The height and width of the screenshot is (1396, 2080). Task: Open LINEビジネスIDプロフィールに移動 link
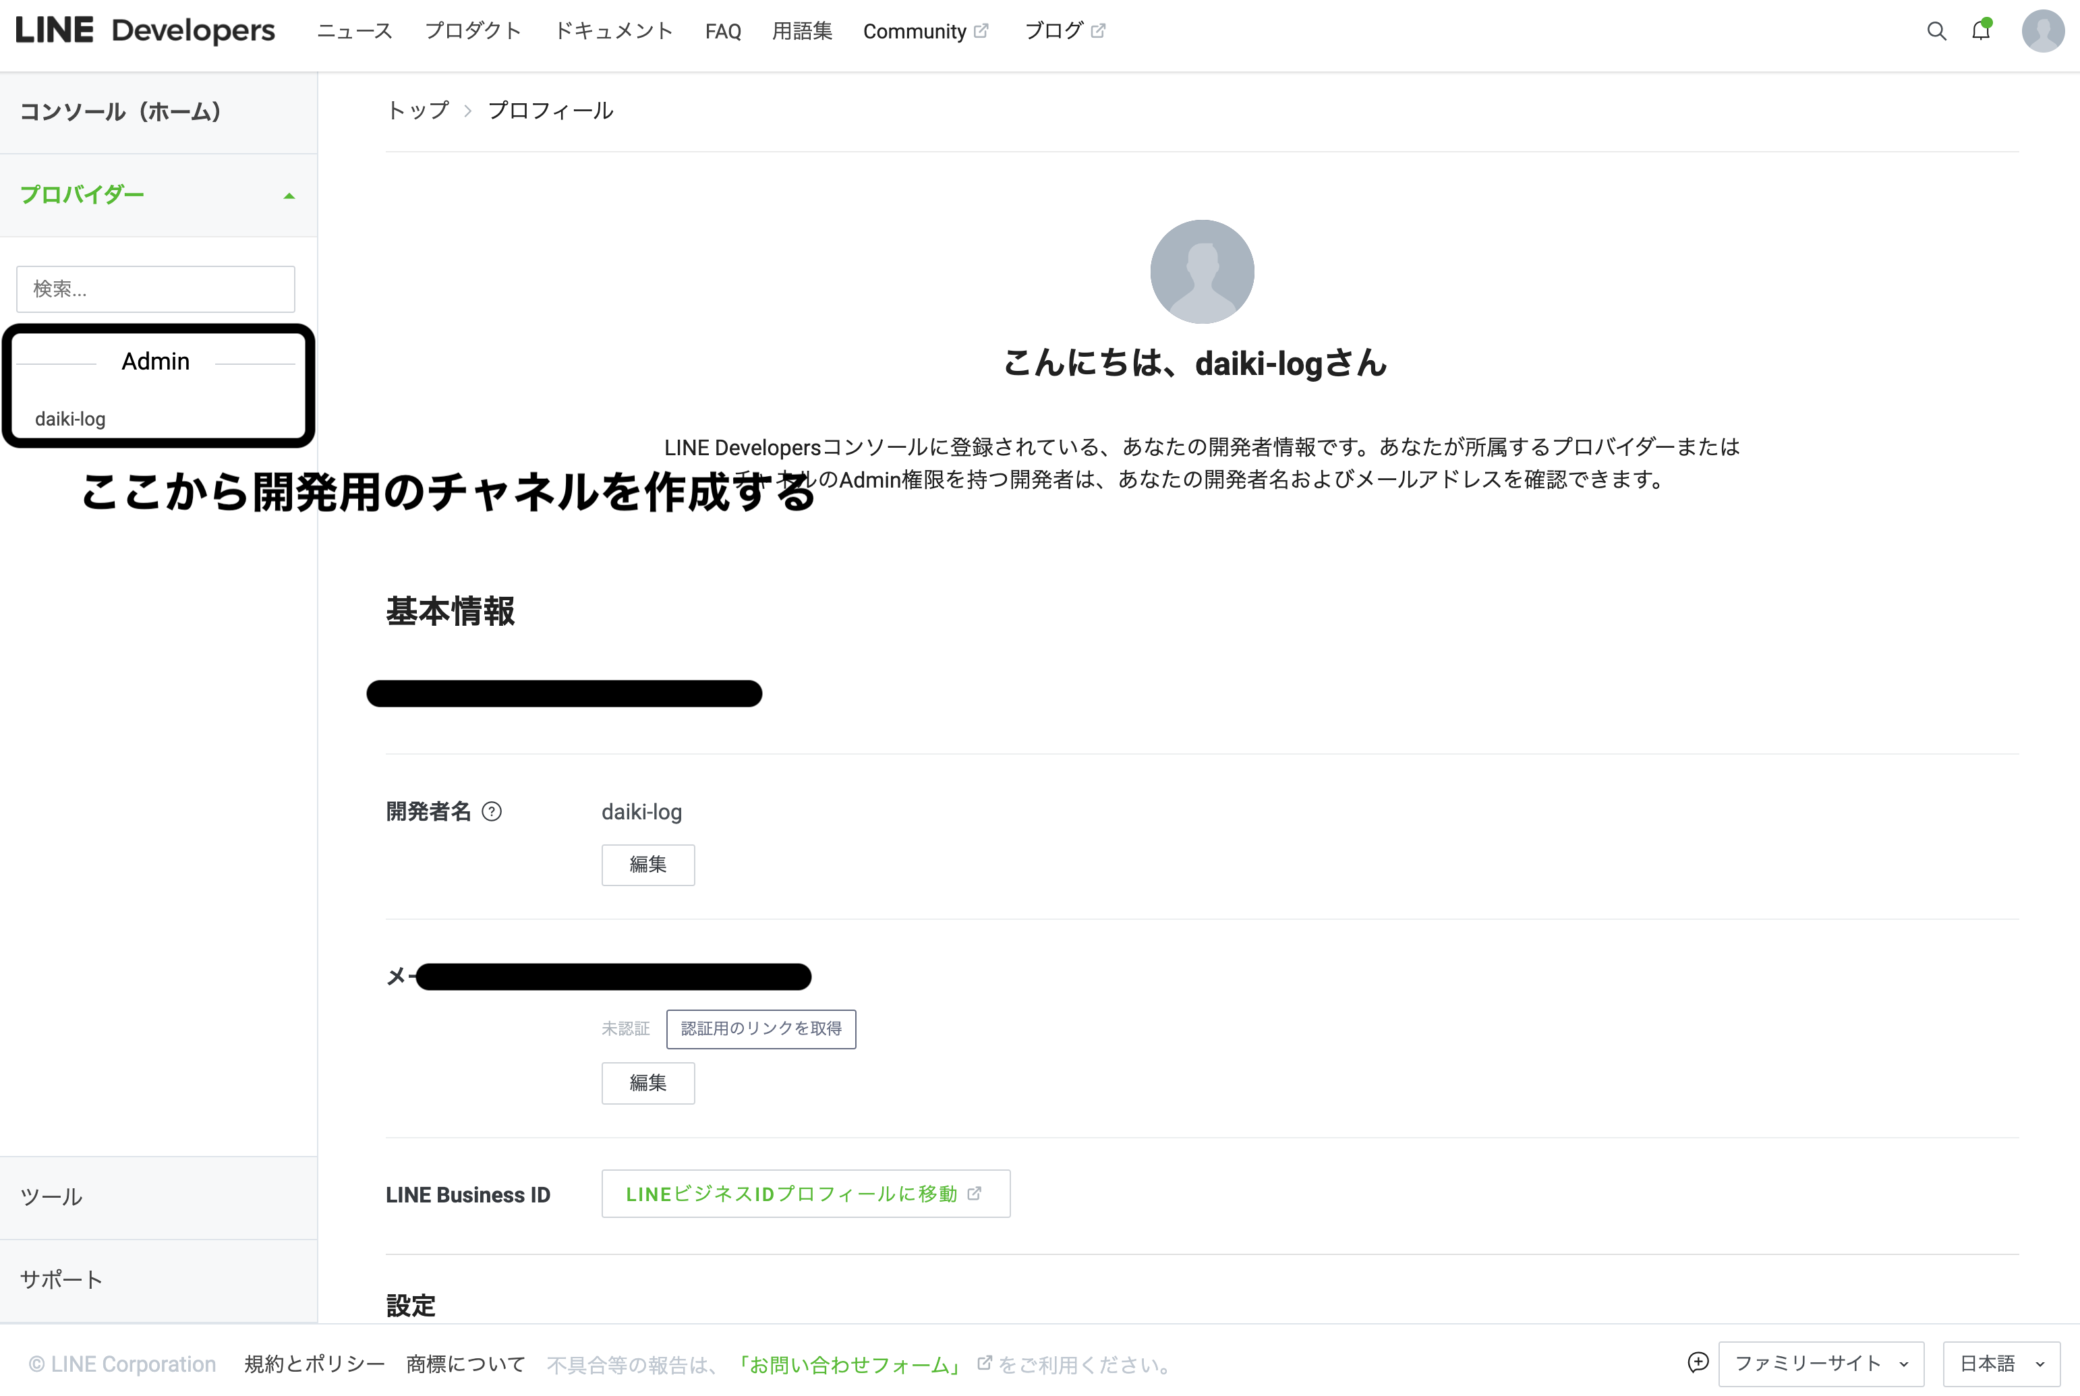pos(806,1194)
